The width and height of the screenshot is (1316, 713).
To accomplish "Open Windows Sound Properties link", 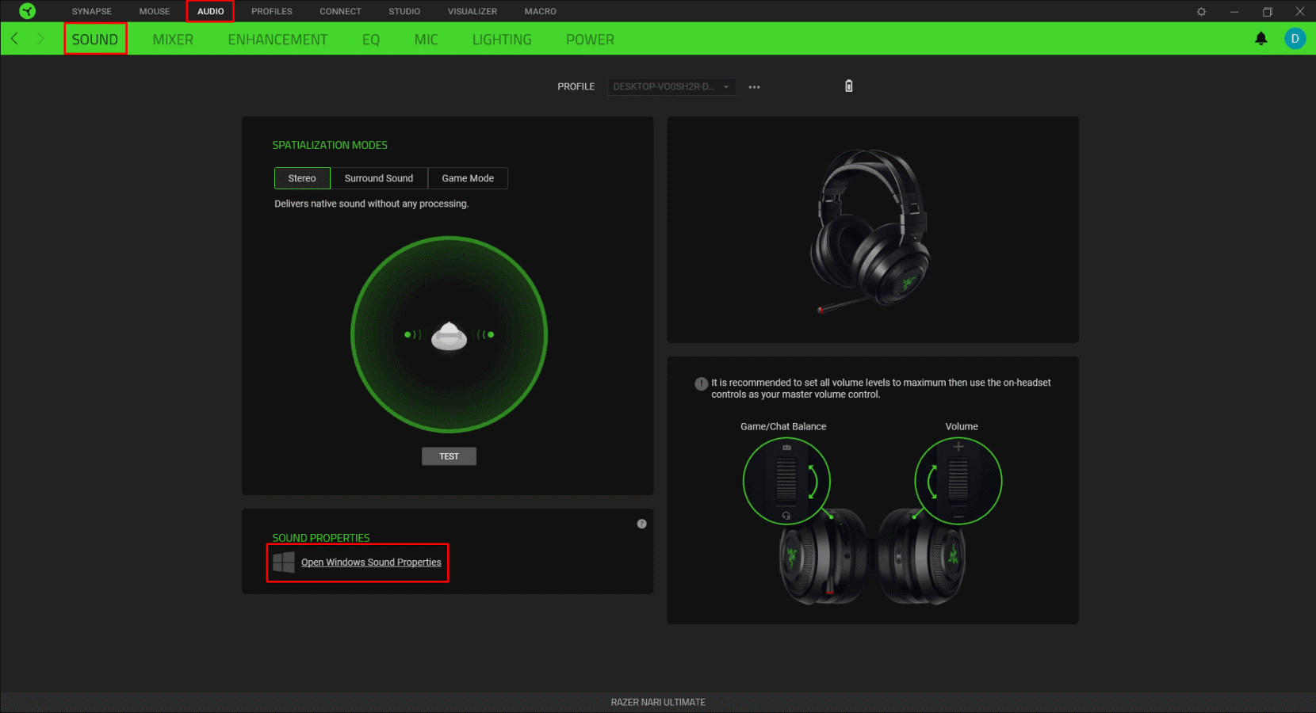I will tap(371, 562).
